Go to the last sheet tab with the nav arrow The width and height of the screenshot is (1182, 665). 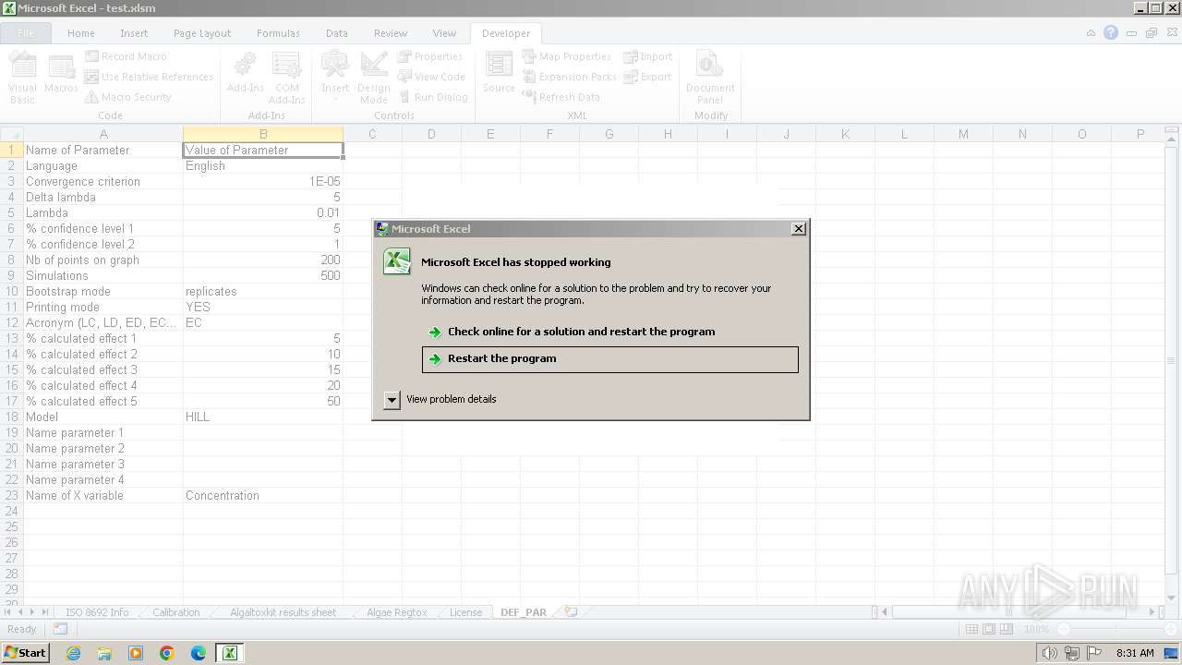tap(45, 611)
